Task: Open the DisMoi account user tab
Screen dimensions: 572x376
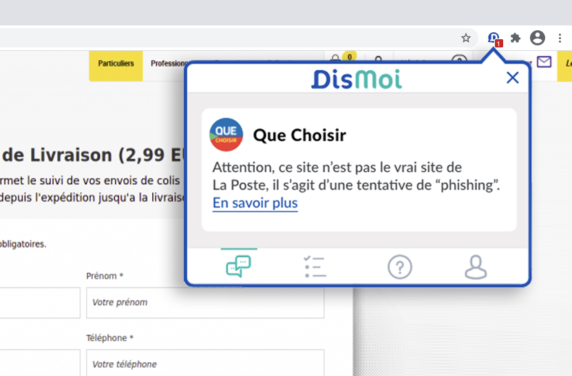Action: (476, 267)
